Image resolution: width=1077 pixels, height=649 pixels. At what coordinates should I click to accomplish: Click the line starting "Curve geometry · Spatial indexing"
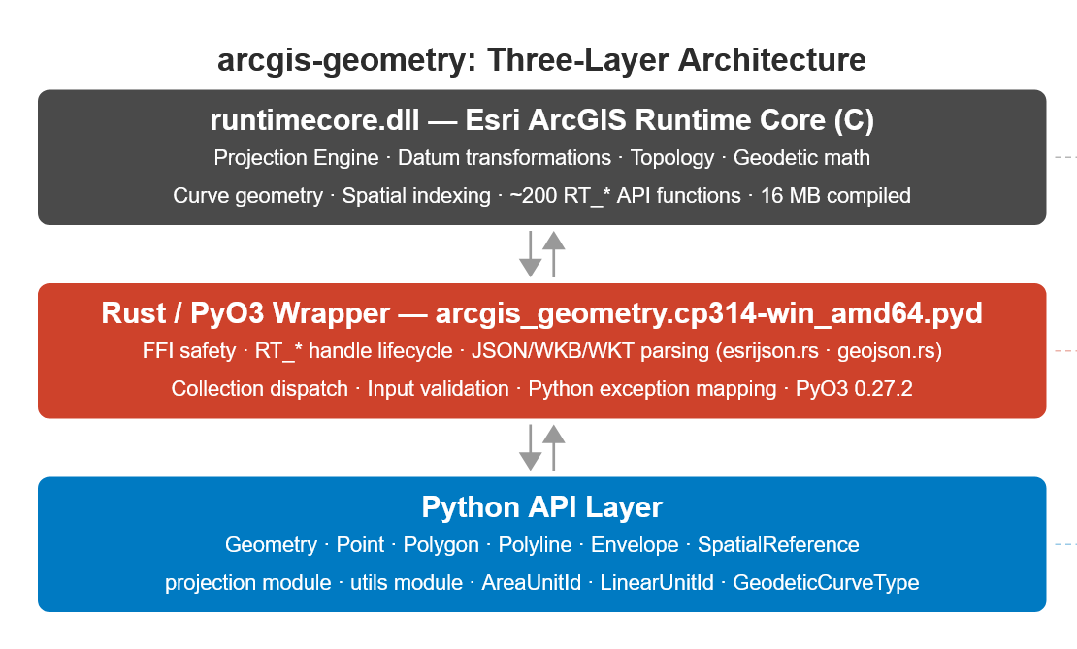pos(542,196)
